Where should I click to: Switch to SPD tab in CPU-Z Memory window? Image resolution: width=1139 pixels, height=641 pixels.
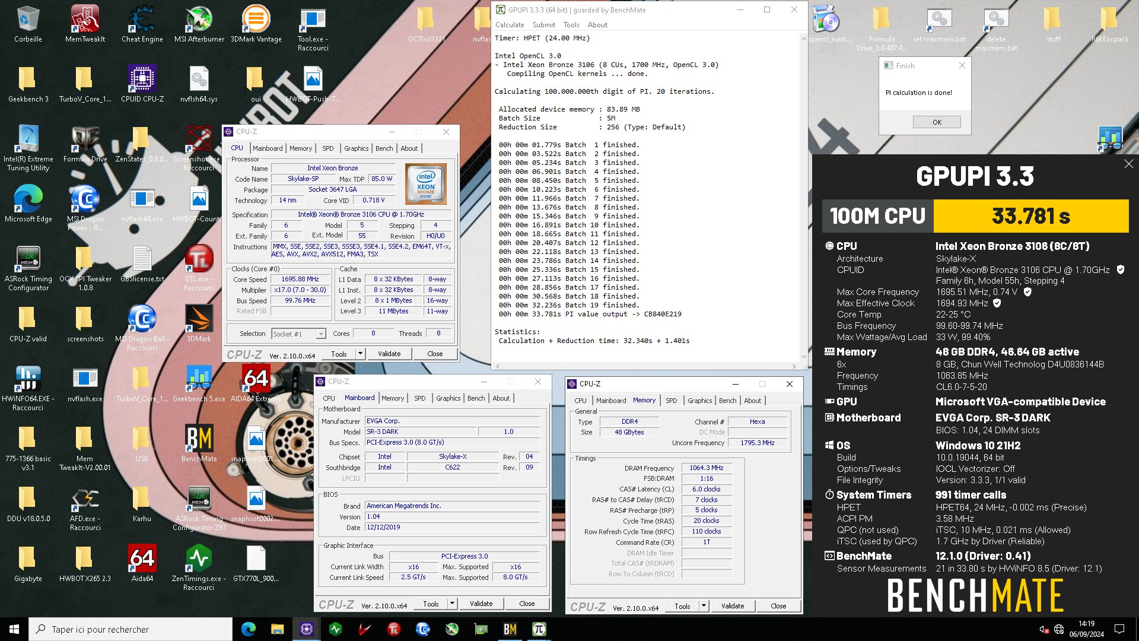(671, 401)
